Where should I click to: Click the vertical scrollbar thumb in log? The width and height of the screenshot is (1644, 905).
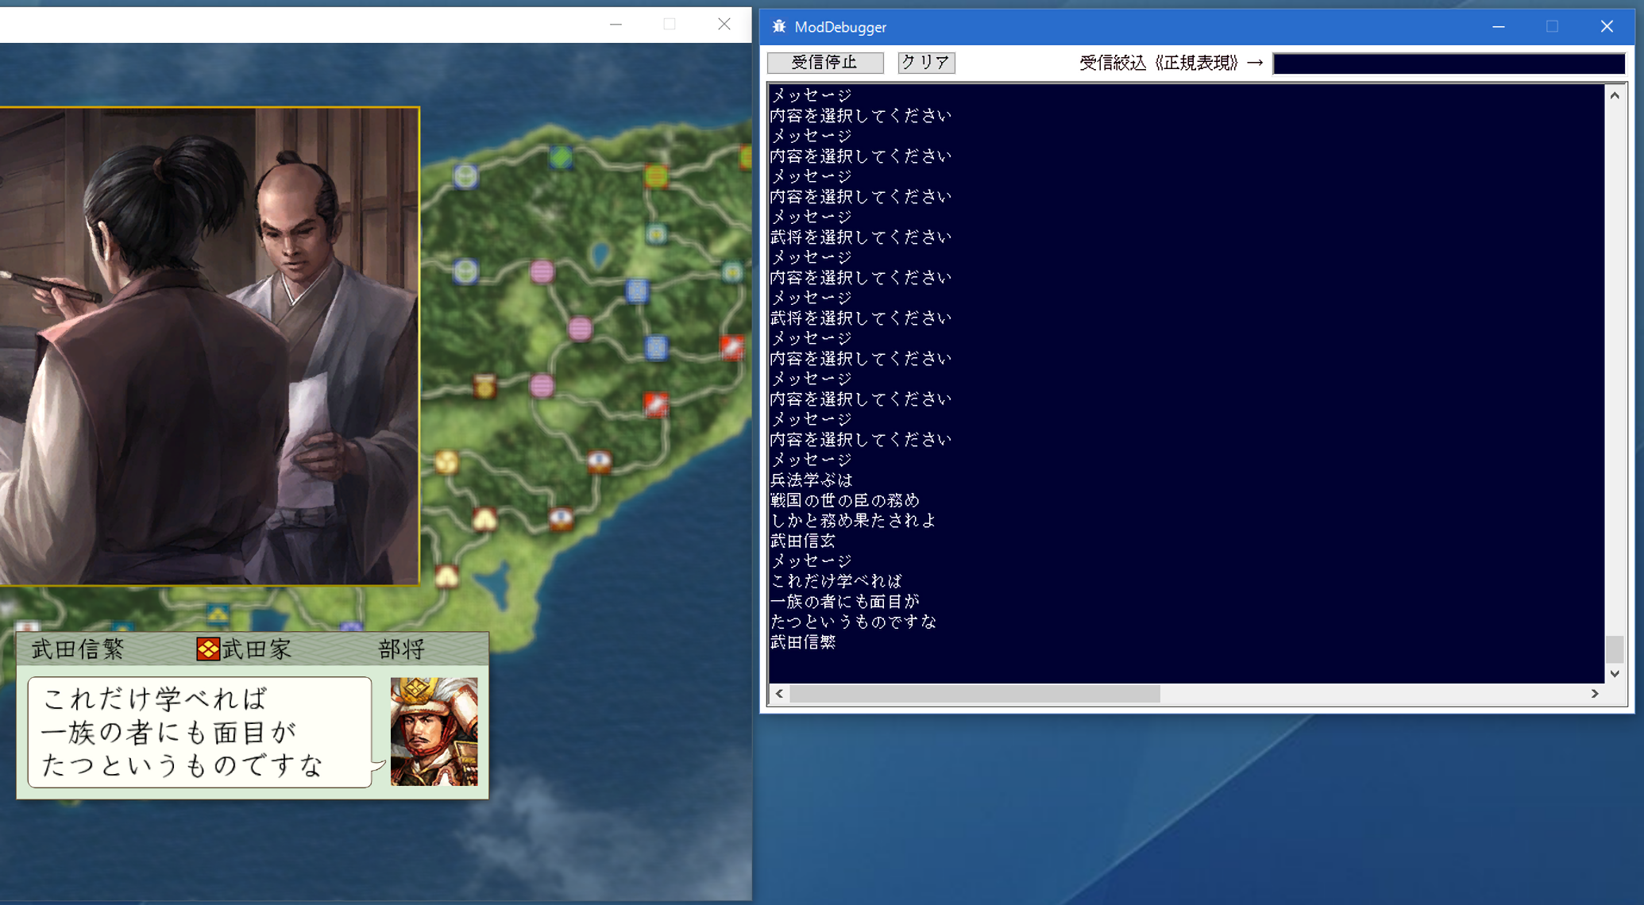[1614, 649]
